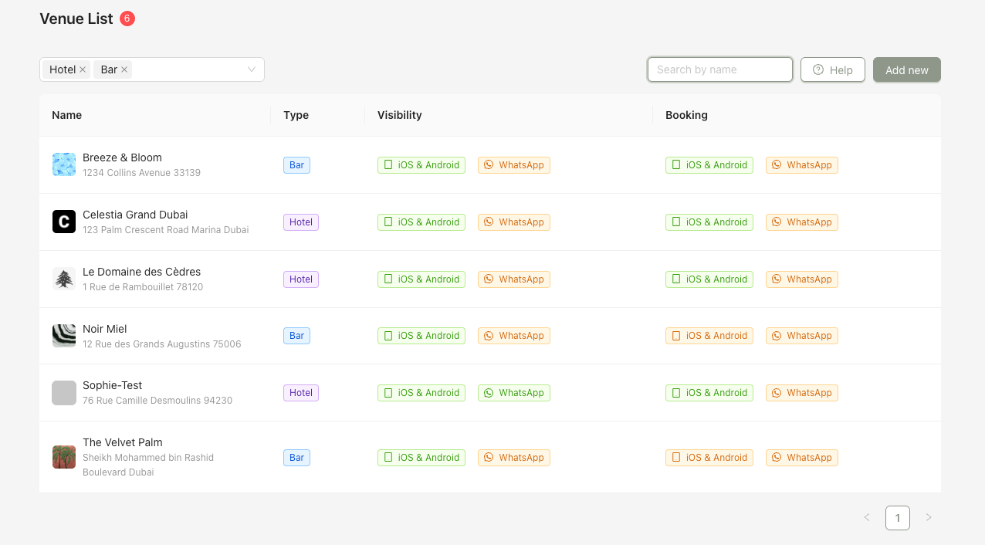Click the Hotel type tag for Celestia Grand Dubai
This screenshot has width=985, height=545.
pos(301,222)
